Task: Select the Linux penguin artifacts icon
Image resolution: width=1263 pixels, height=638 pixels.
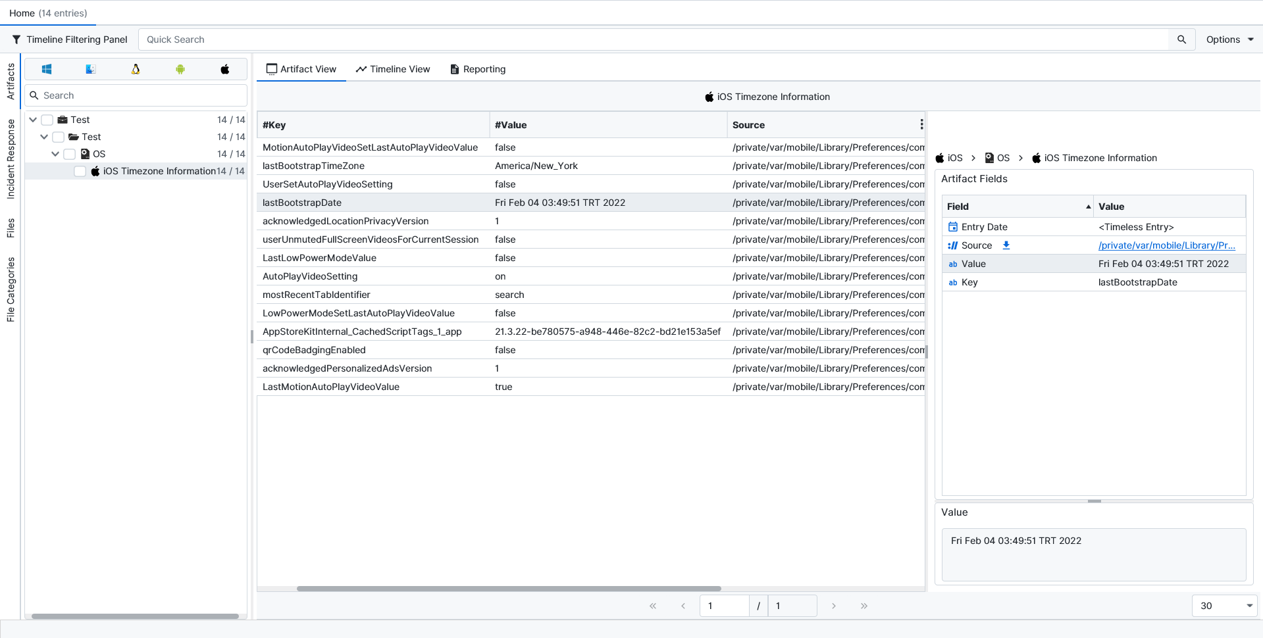Action: [136, 69]
